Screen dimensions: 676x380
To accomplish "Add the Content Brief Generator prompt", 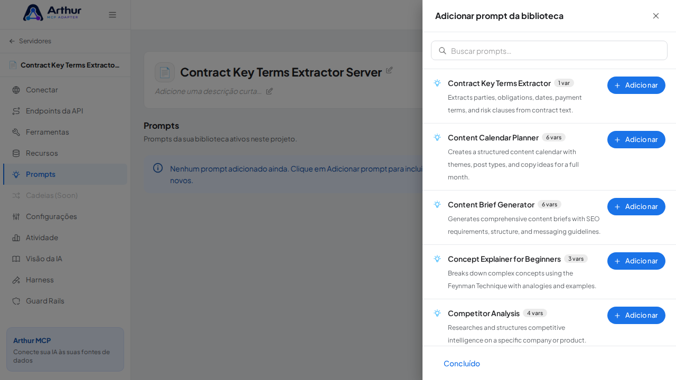I will tap(636, 206).
